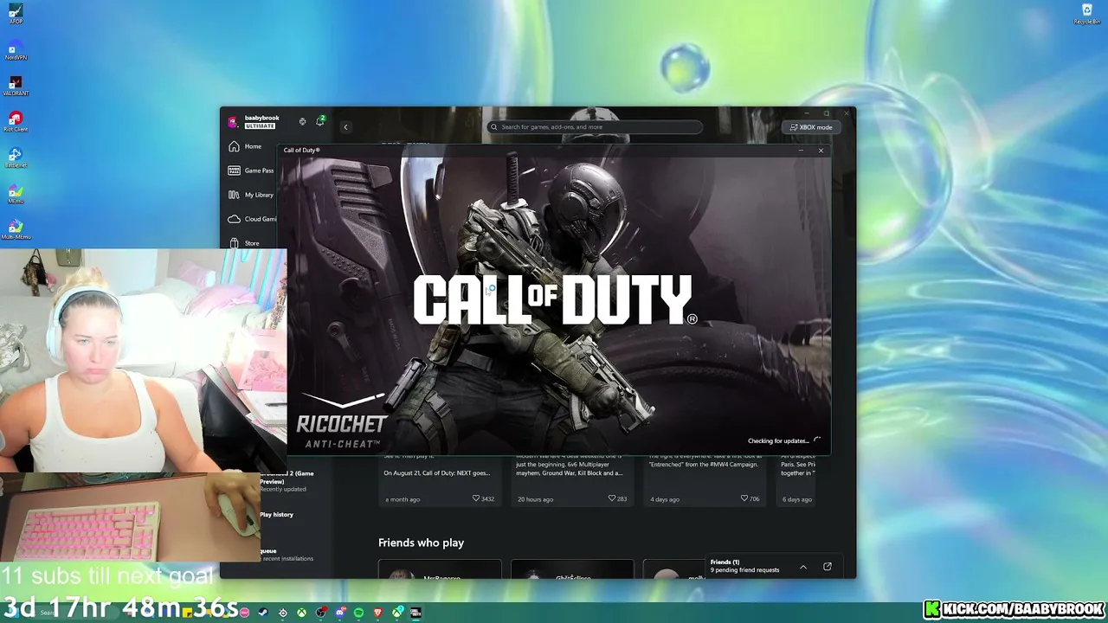The image size is (1108, 623).
Task: Open the Battle.net desktop shortcut
Action: coord(16,158)
